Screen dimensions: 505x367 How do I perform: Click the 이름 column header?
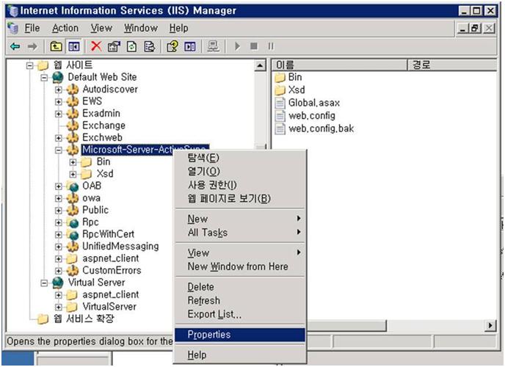point(340,65)
